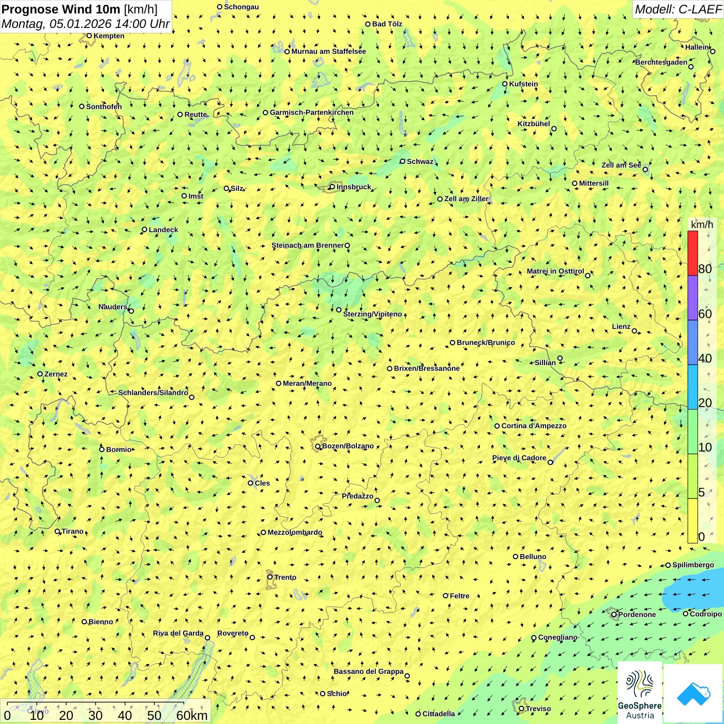Click the Sterzing/Vipiteno label
The width and height of the screenshot is (724, 724).
tap(372, 314)
